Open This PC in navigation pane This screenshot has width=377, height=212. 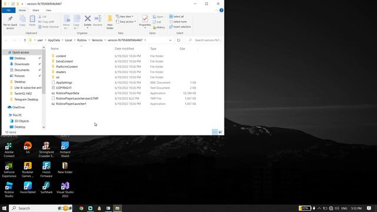coord(17,115)
